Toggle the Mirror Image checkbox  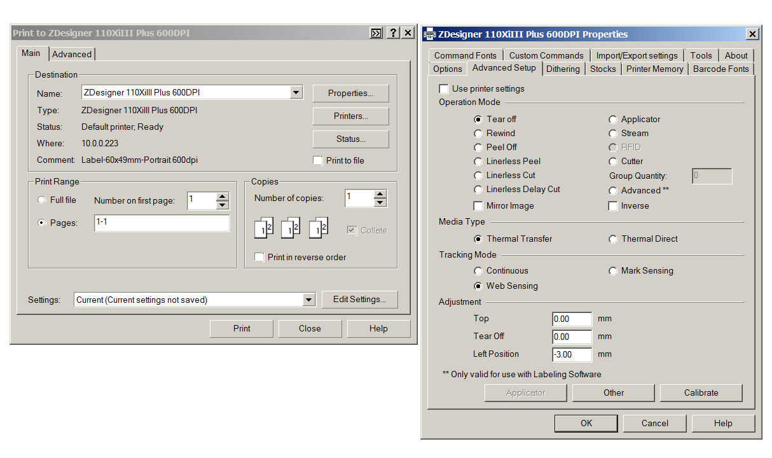(x=478, y=205)
